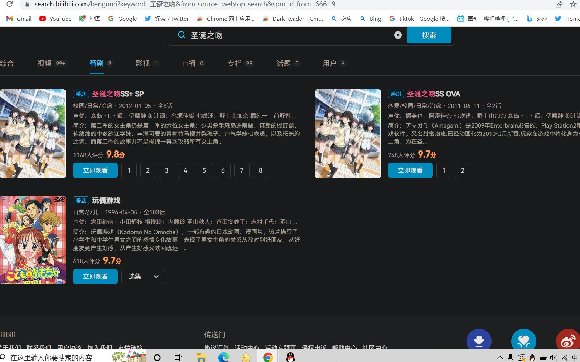Switch to the 综合 tab
The image size is (580, 362).
click(x=7, y=64)
